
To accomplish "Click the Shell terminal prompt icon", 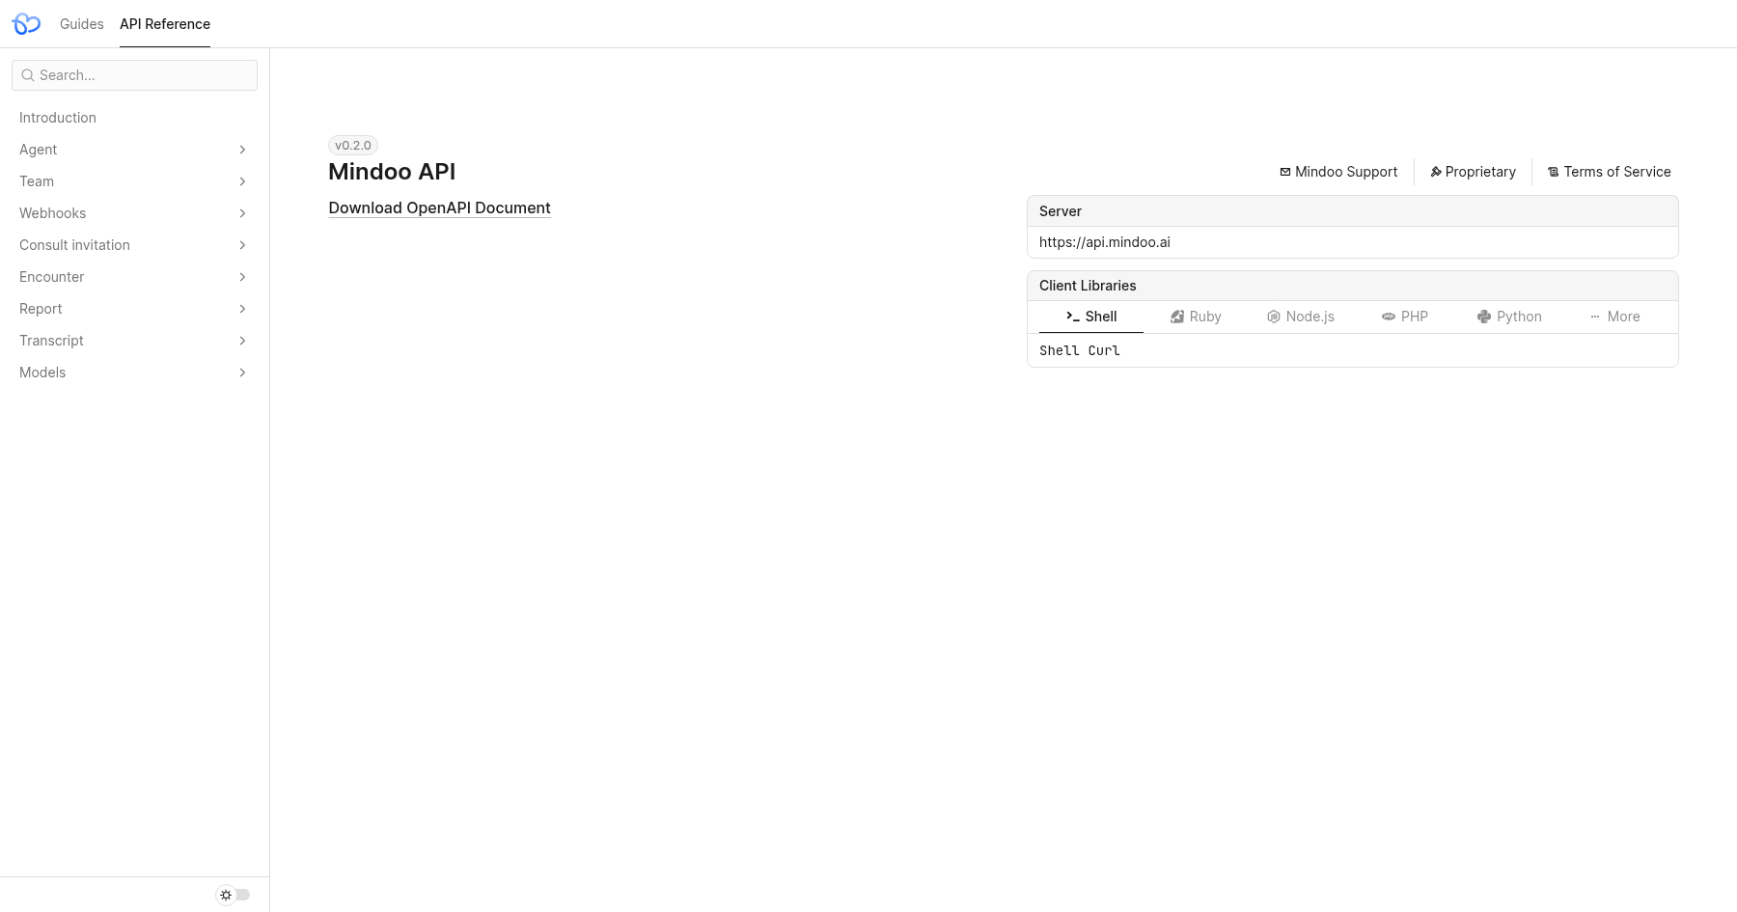I will 1073,317.
